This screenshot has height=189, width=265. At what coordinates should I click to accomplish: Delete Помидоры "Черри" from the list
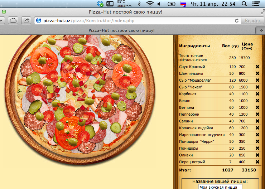pyautogui.click(x=257, y=141)
